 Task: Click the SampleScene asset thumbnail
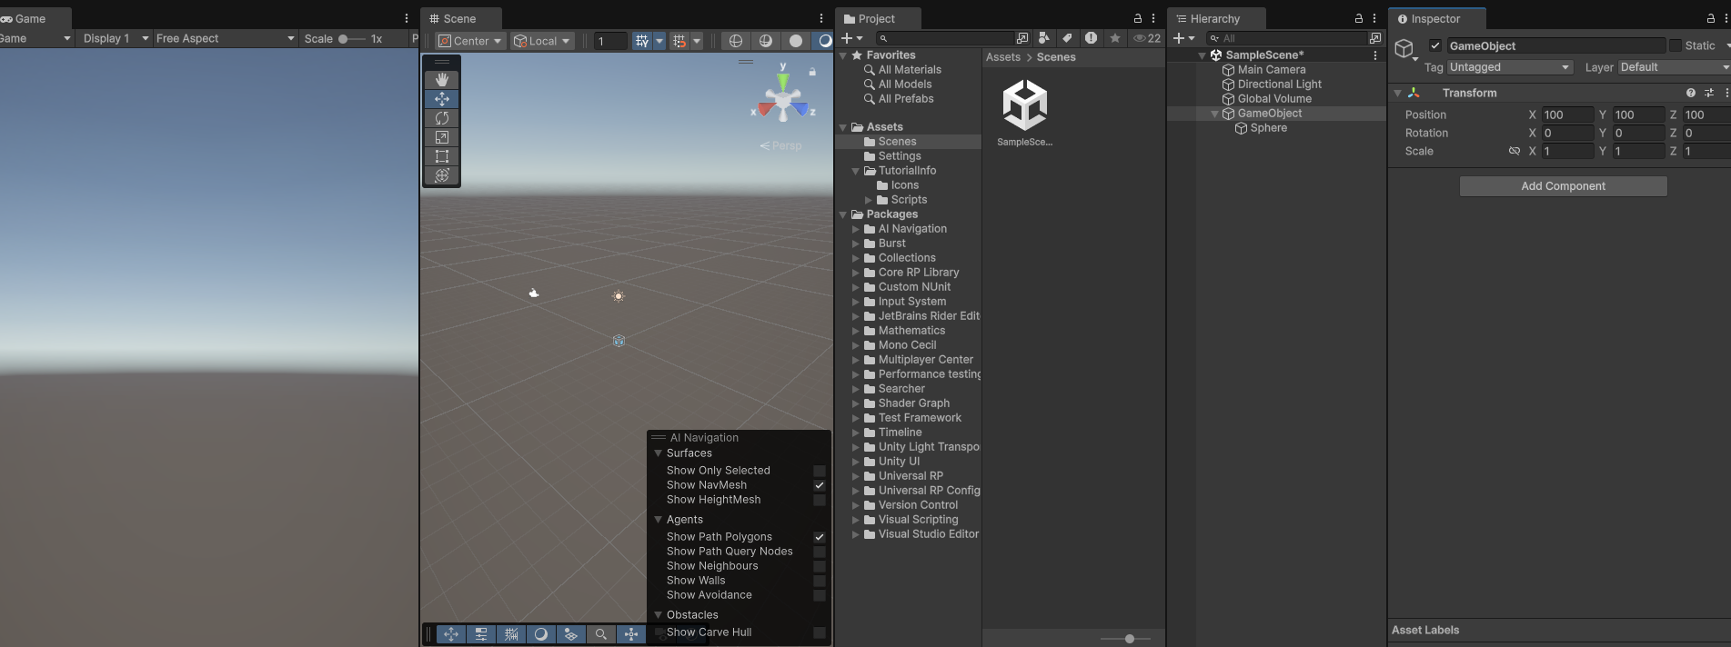click(1025, 105)
